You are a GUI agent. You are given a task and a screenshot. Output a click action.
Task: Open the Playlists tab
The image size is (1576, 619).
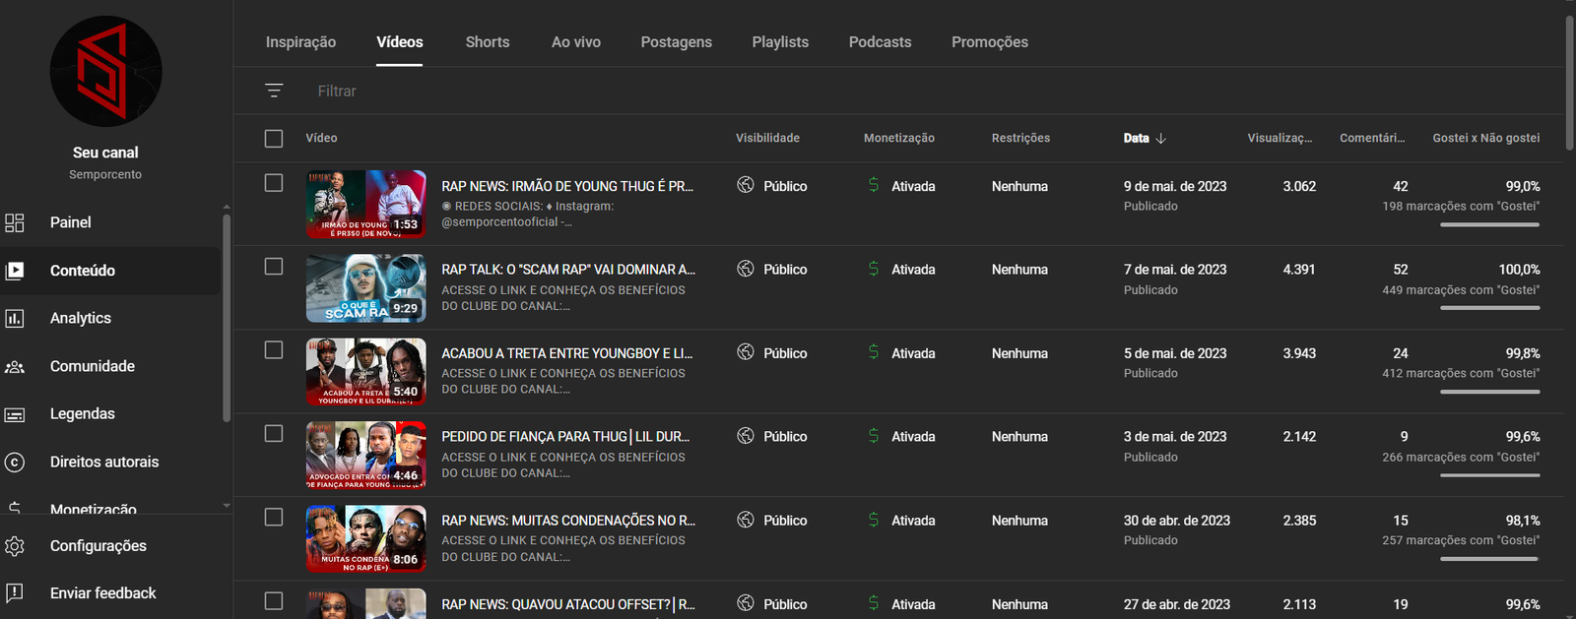point(780,42)
